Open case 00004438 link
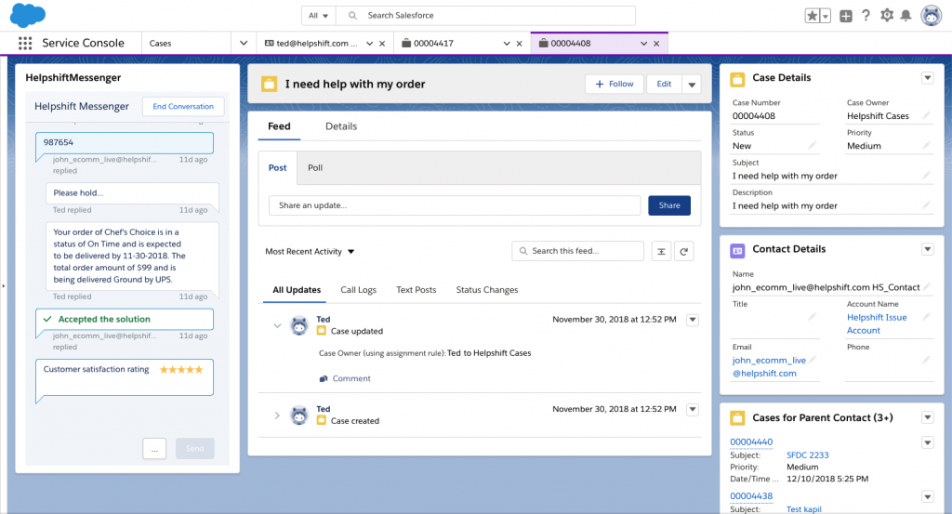The width and height of the screenshot is (952, 514). point(751,495)
